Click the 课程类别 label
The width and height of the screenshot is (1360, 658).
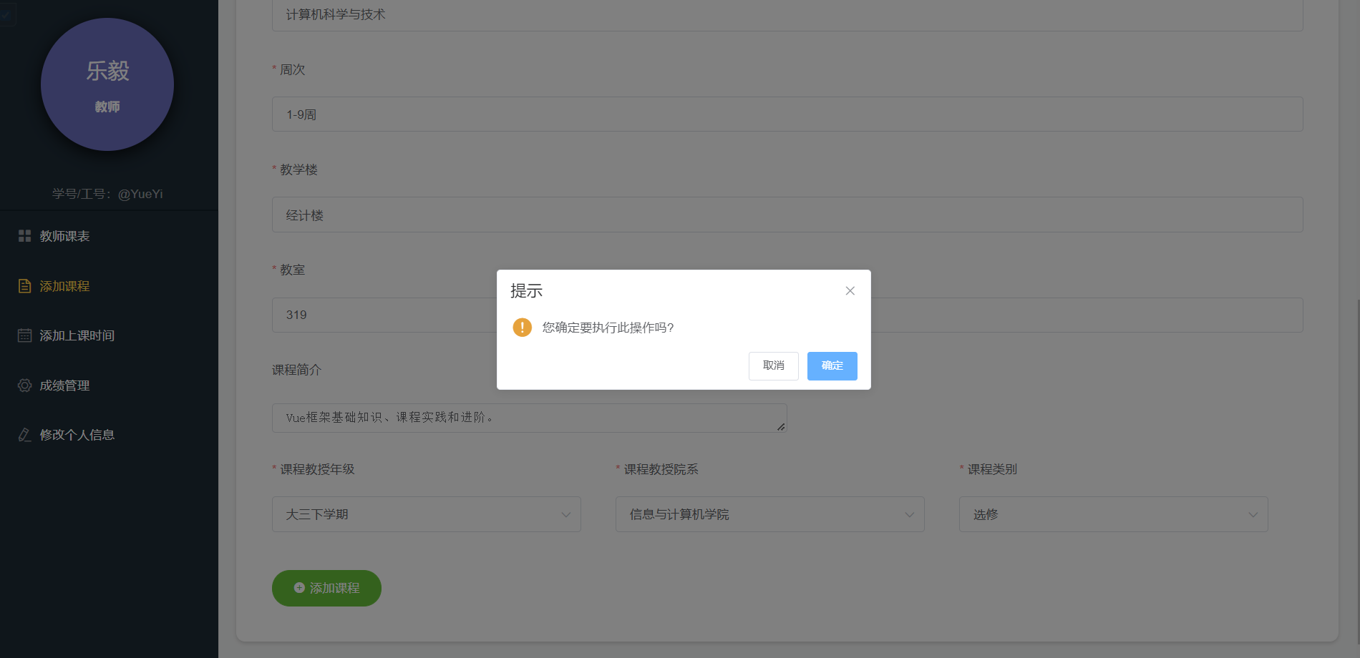tap(992, 469)
